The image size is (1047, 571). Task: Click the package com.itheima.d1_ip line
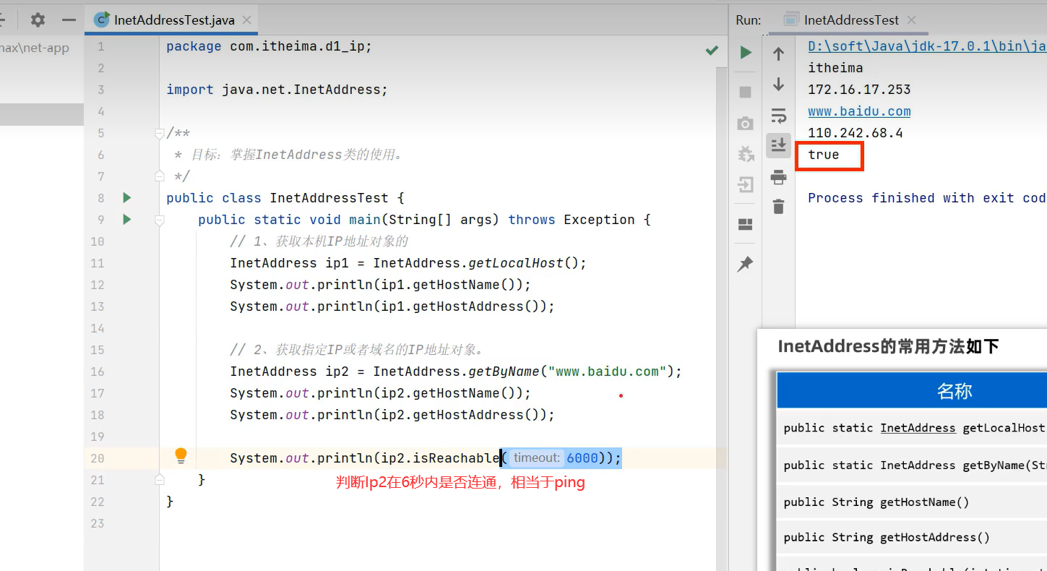[269, 46]
